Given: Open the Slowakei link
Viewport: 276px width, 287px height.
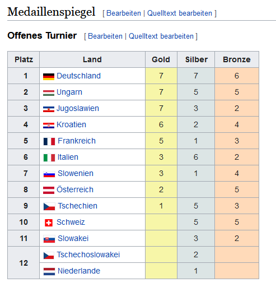Looking at the screenshot, I should click(x=73, y=238).
